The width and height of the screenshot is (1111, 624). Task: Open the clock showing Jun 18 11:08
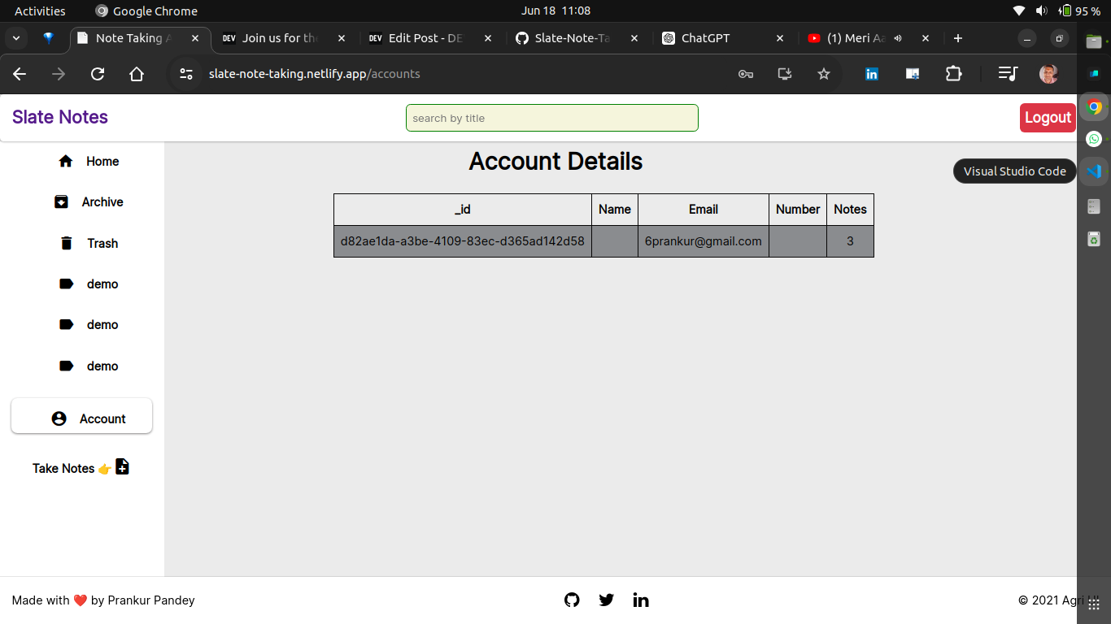click(x=555, y=11)
